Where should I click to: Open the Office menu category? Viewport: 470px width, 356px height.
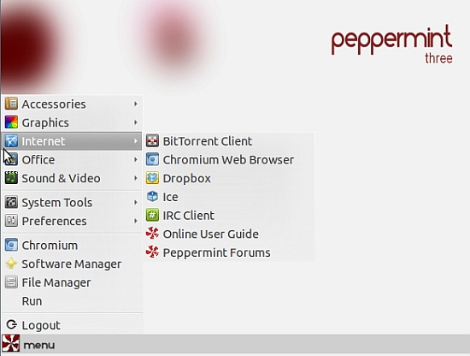coord(72,160)
